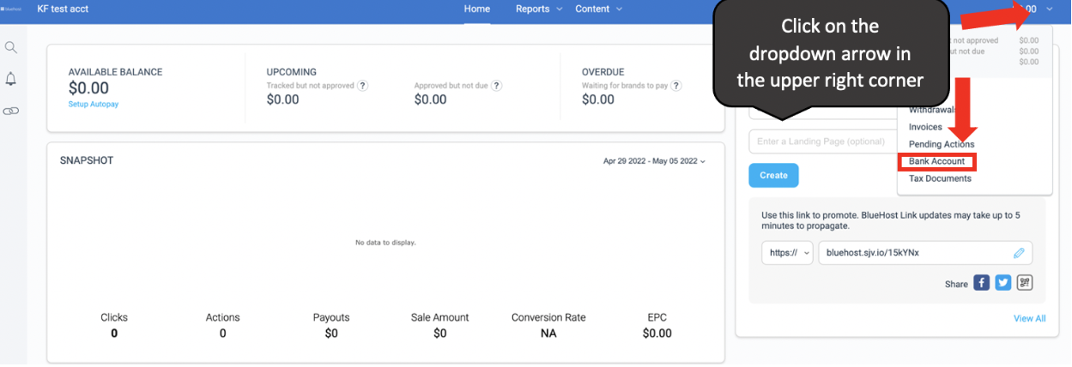Select Tax Documents from account menu
1072x367 pixels.
point(940,178)
